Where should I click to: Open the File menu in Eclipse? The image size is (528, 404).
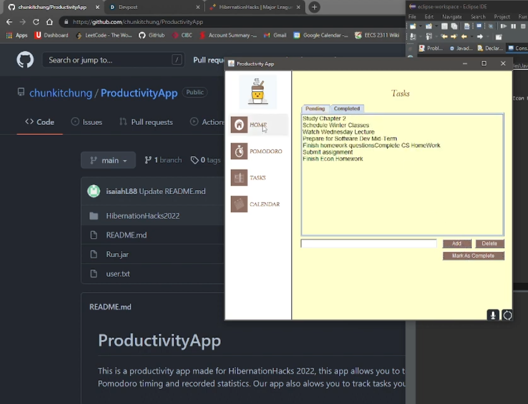click(x=412, y=16)
